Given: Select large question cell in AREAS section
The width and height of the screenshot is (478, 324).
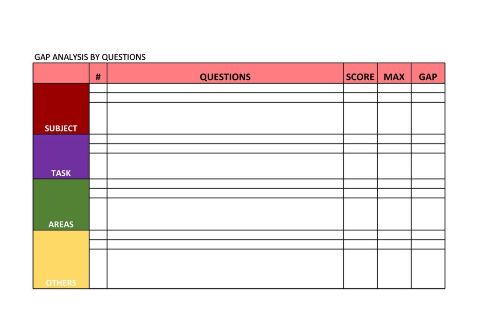Looking at the screenshot, I should [225, 214].
